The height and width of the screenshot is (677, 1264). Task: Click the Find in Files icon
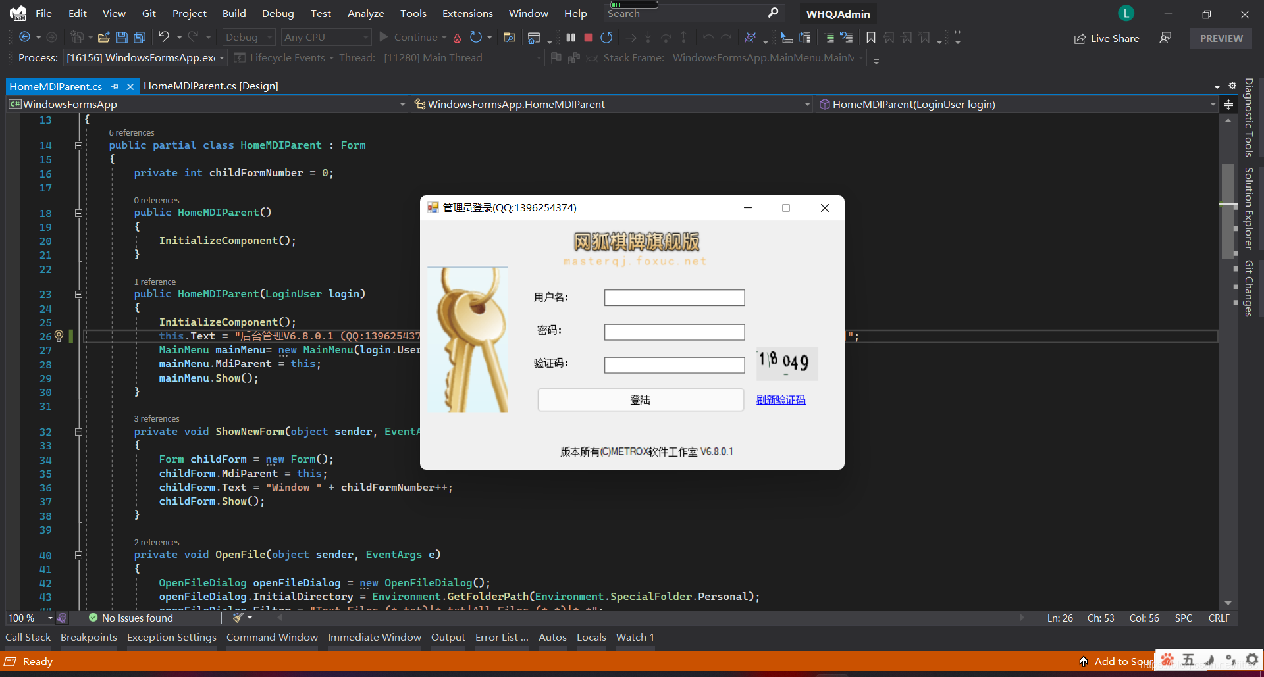click(x=510, y=38)
